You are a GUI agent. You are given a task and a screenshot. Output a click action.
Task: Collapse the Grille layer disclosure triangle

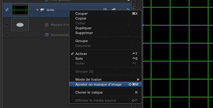(37, 10)
